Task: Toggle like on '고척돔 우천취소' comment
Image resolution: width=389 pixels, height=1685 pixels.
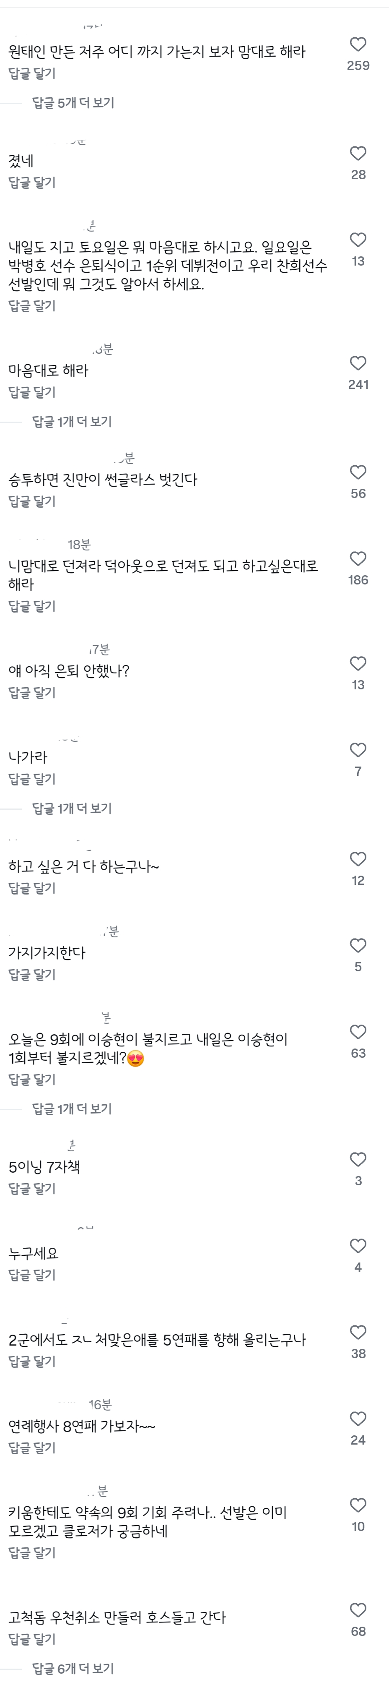Action: 358,1610
